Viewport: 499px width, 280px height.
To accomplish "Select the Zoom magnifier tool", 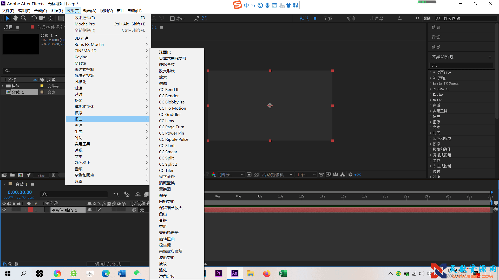I will (x=24, y=18).
